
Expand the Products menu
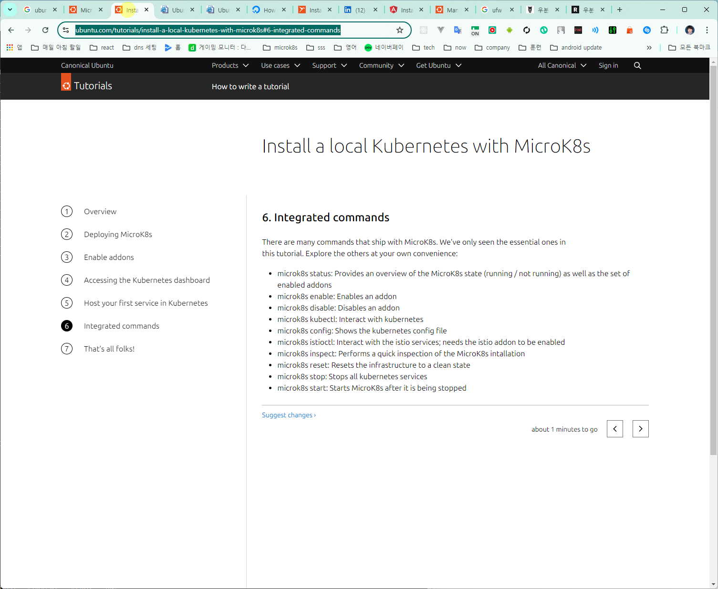(x=230, y=65)
